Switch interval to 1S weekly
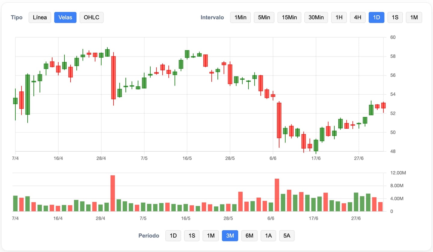Image resolution: width=433 pixels, height=252 pixels. click(395, 17)
